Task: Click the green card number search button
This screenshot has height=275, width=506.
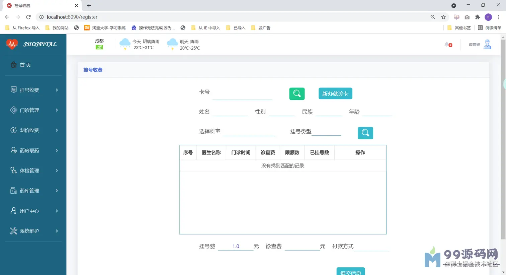Action: (297, 94)
